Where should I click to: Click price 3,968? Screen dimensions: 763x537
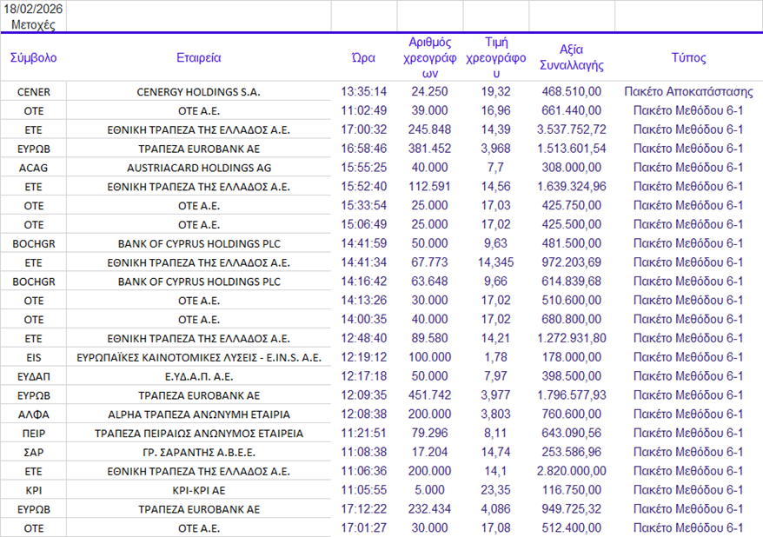point(496,149)
